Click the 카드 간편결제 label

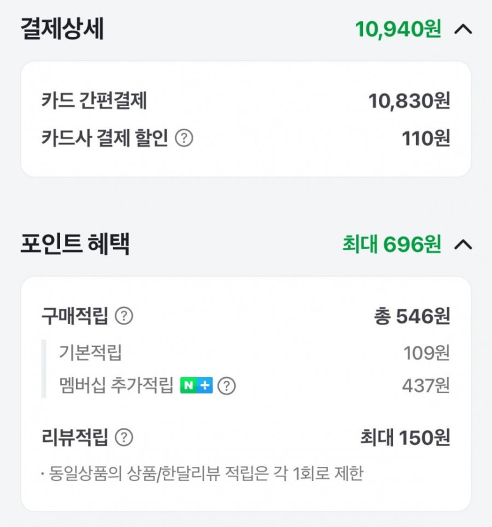click(x=94, y=102)
